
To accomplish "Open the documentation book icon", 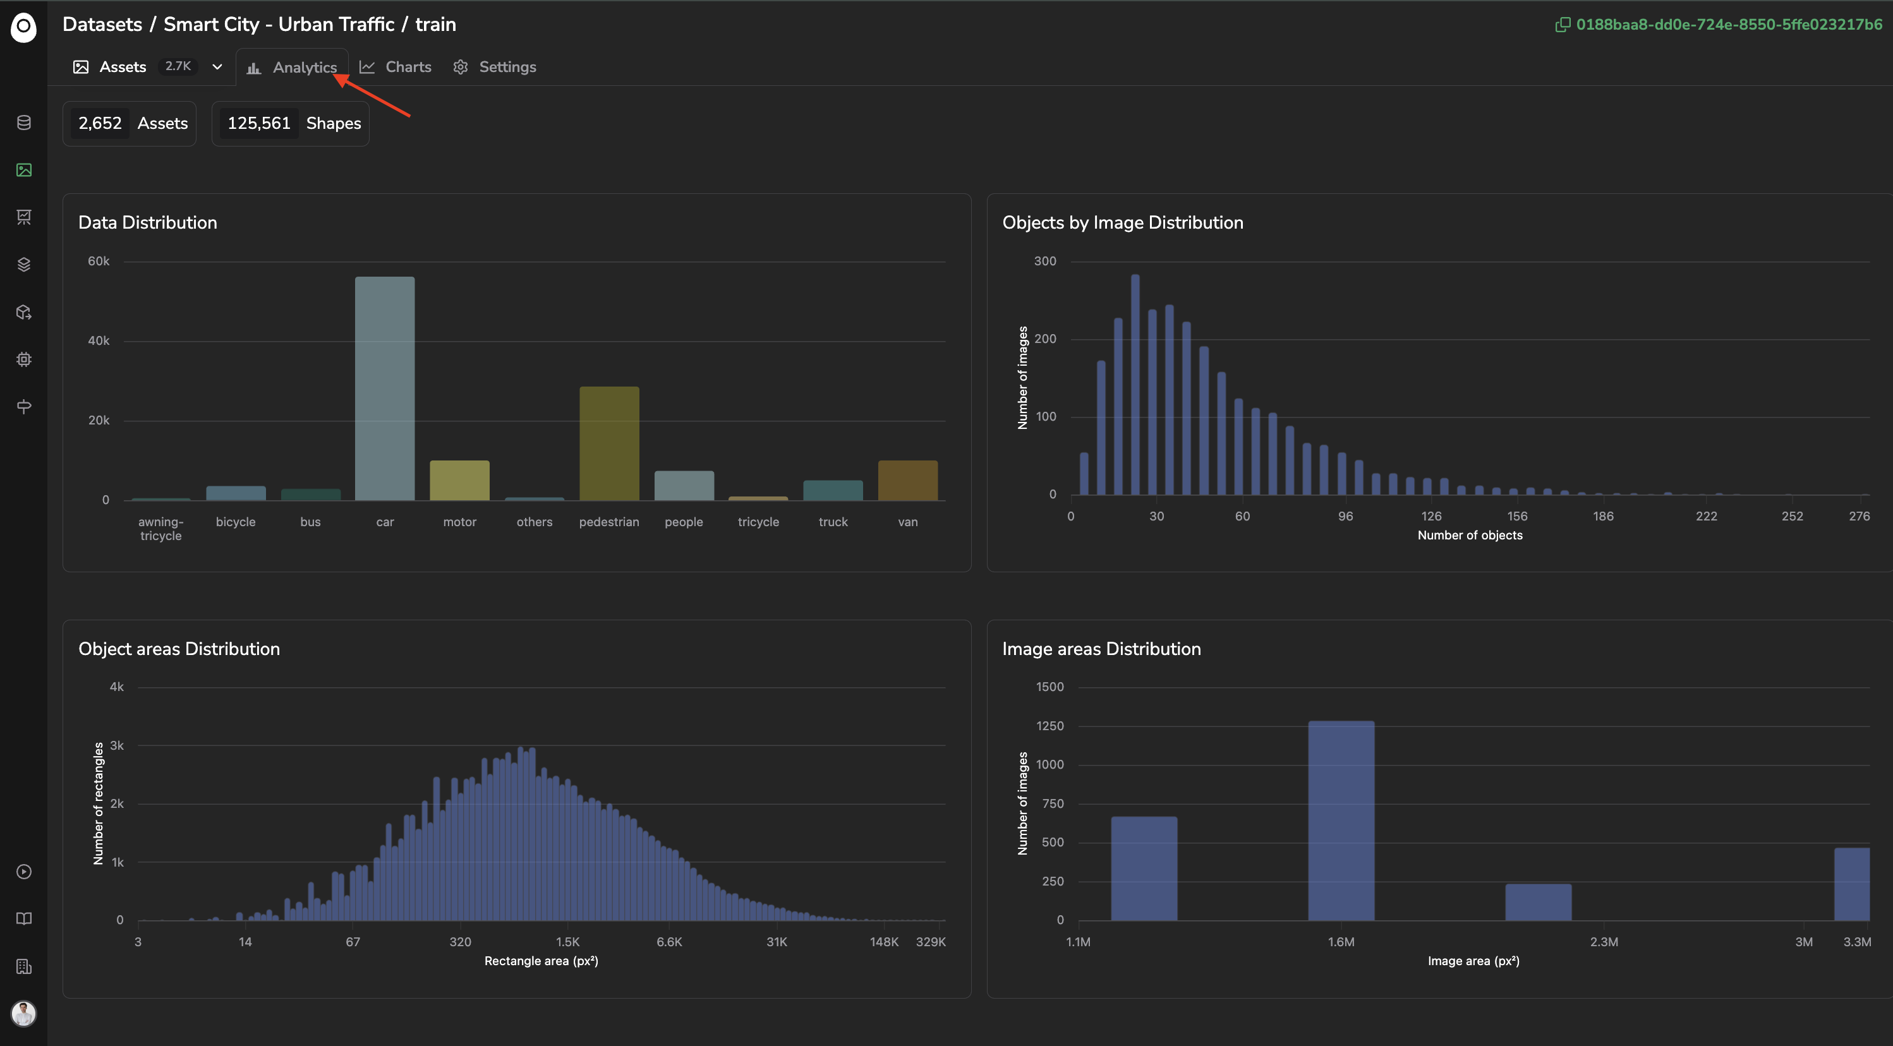I will pyautogui.click(x=23, y=918).
